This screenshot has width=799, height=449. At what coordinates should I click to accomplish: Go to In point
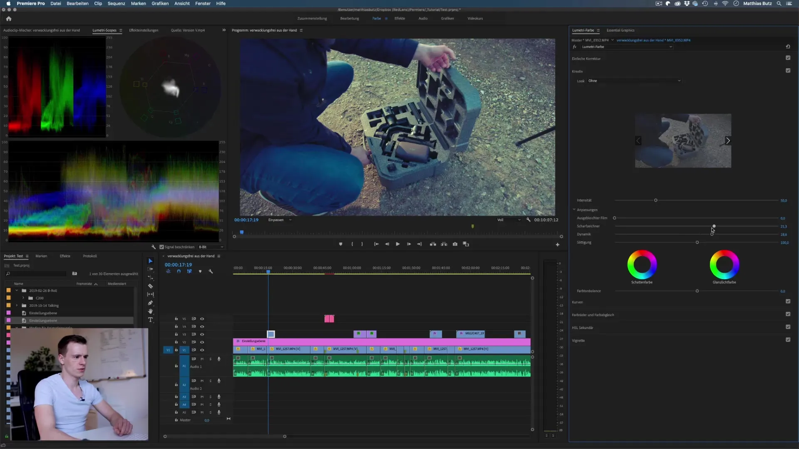376,244
